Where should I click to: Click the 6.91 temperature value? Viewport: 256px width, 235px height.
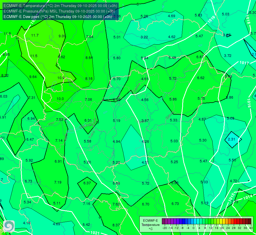58,161
